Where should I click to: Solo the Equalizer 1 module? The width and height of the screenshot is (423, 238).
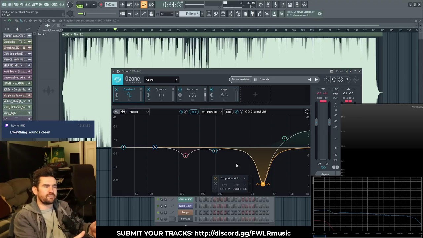point(117,95)
